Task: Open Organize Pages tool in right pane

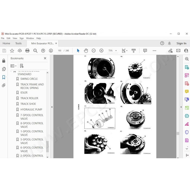Action: pyautogui.click(x=187, y=75)
